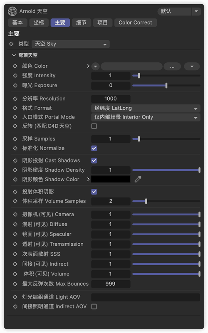208x333 pixels.
Task: Open the 项目 tab
Action: pos(103,22)
